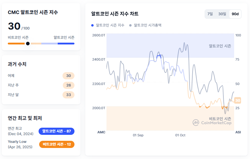
Task: Toggle the 알트코인 시즌 지수 legend label
Action: [110, 25]
